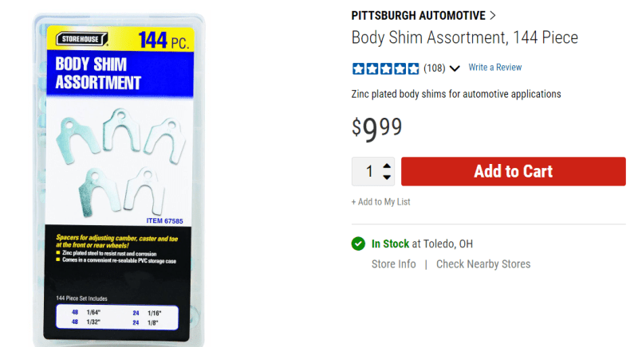Decrease quantity with the down arrow
638x347 pixels.
(387, 177)
